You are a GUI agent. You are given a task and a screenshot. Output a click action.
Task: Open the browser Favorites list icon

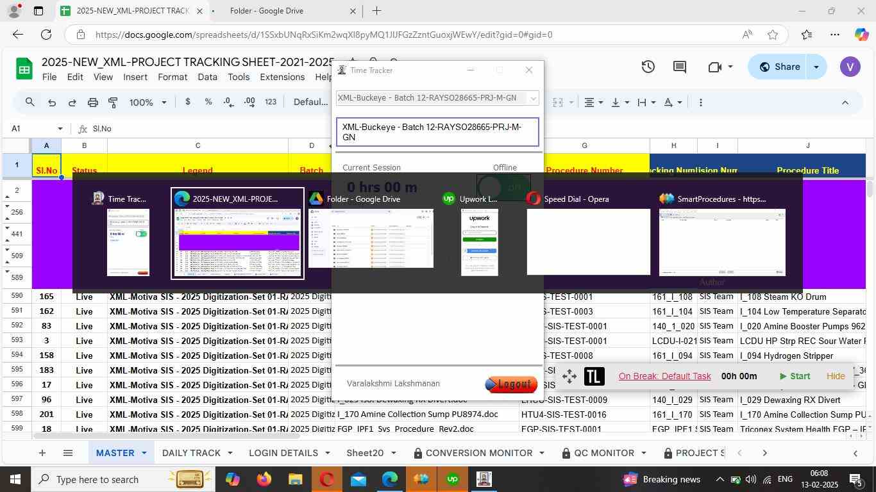806,35
